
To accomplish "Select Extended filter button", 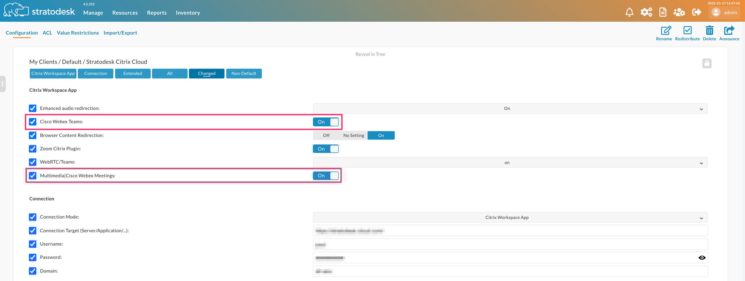I will (x=133, y=73).
